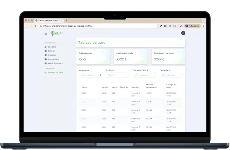
Task: Click the Tableau de bord chart icon
Action: [x=46, y=73]
